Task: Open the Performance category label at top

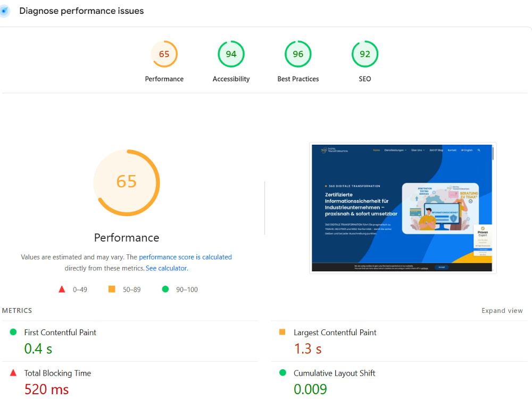Action: [164, 79]
